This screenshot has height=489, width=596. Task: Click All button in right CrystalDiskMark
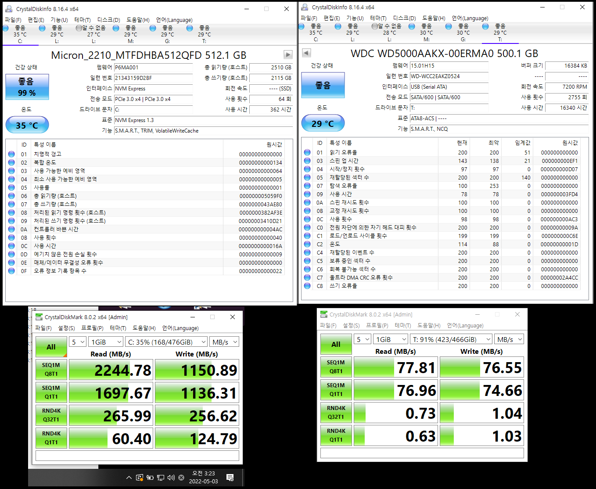336,344
